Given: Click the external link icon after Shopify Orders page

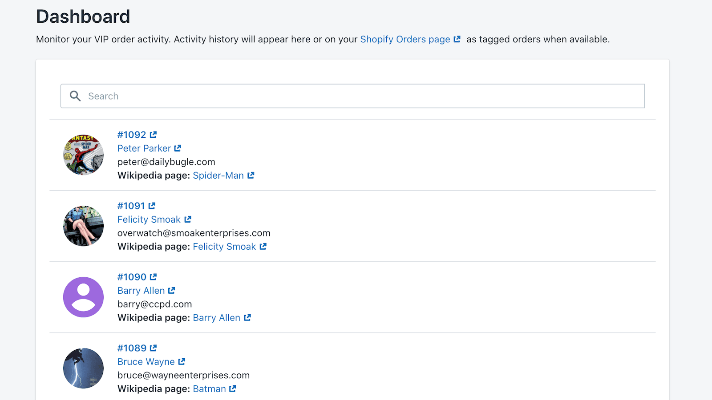Looking at the screenshot, I should [x=457, y=39].
